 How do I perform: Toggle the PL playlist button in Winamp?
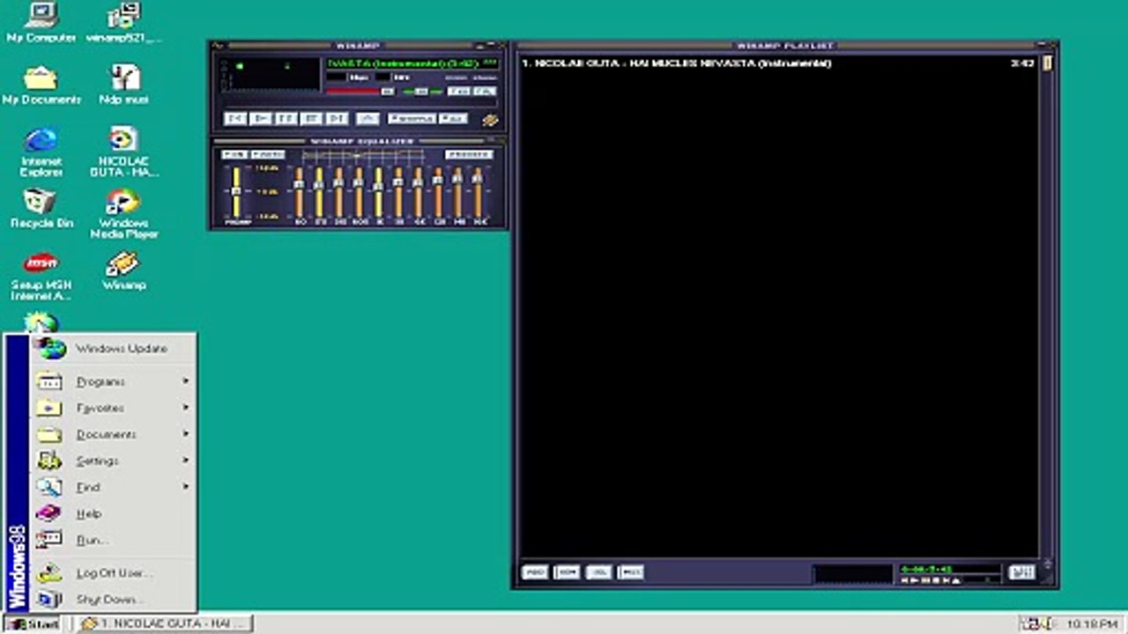[x=485, y=91]
